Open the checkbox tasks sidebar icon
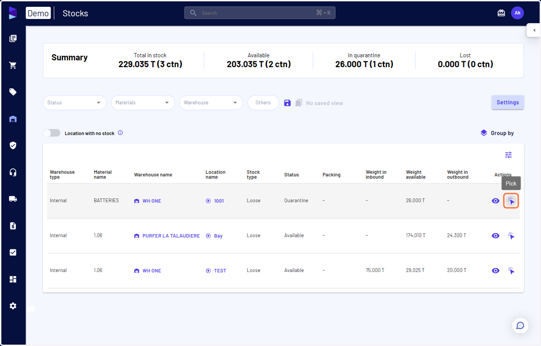 coord(13,253)
